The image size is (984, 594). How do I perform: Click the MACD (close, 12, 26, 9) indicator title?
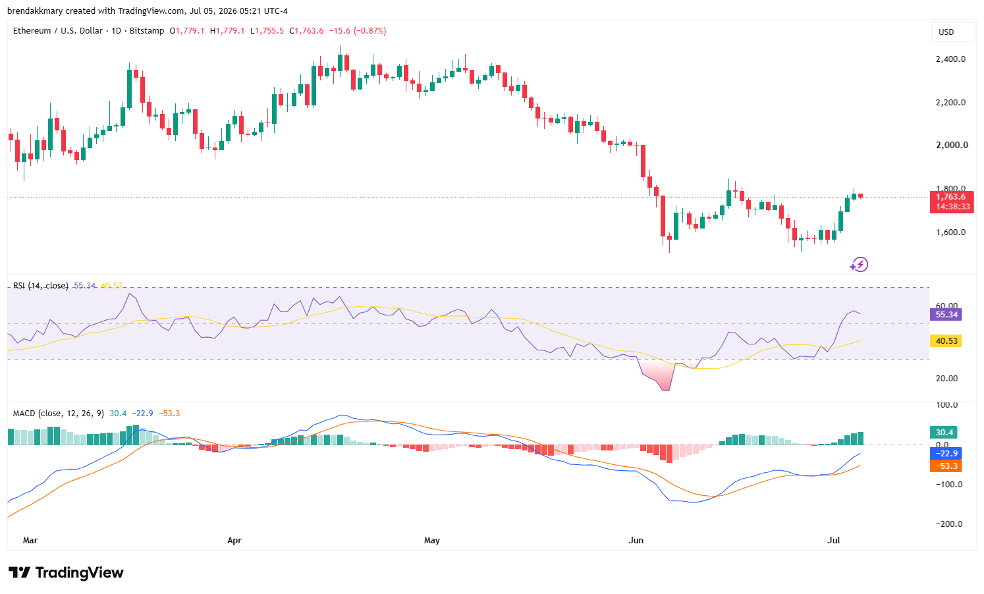(59, 414)
